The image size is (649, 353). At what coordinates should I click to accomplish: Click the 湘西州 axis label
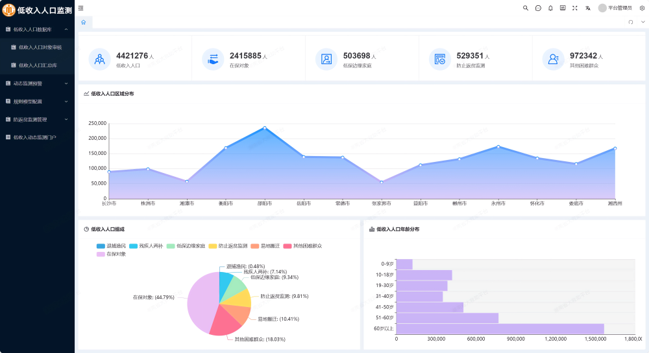point(615,203)
